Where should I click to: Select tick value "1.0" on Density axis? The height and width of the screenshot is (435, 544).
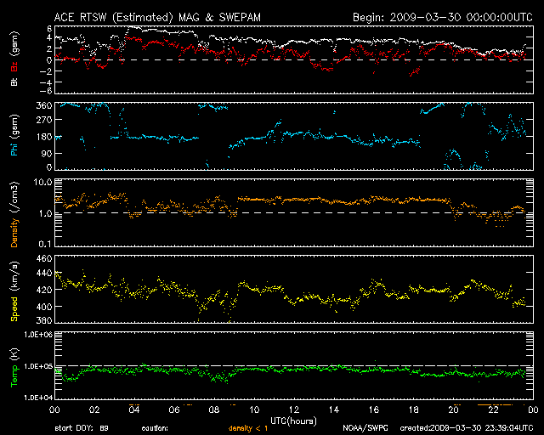pos(45,213)
